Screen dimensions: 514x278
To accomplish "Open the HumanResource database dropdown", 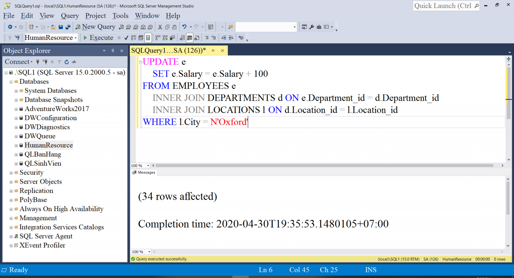I will (x=76, y=38).
